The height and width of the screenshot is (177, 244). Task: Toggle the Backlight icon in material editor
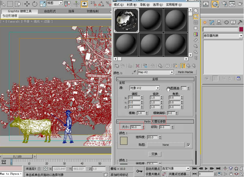pyautogui.click(x=196, y=16)
